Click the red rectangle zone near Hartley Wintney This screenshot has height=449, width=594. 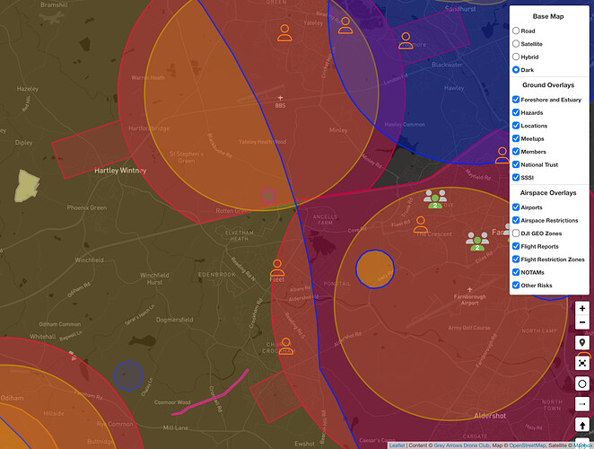91,150
